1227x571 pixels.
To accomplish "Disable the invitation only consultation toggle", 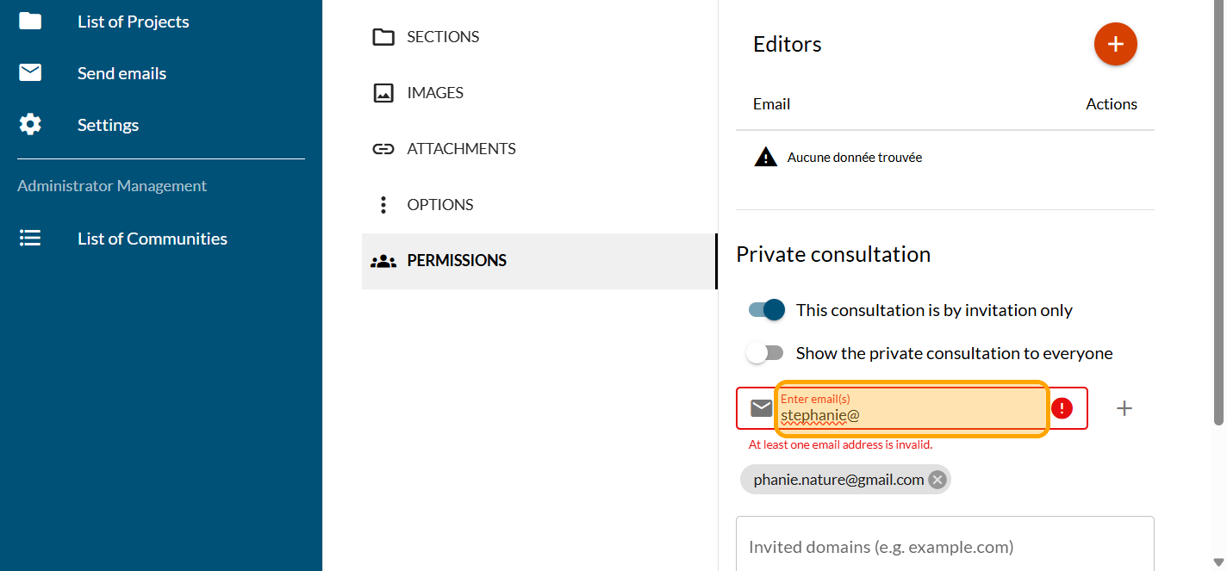I will click(767, 310).
